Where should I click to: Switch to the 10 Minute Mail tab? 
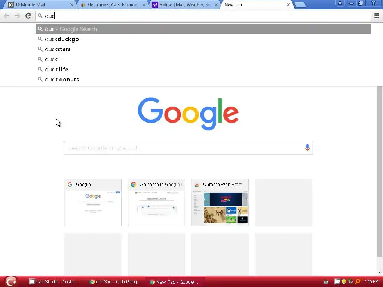[x=40, y=5]
